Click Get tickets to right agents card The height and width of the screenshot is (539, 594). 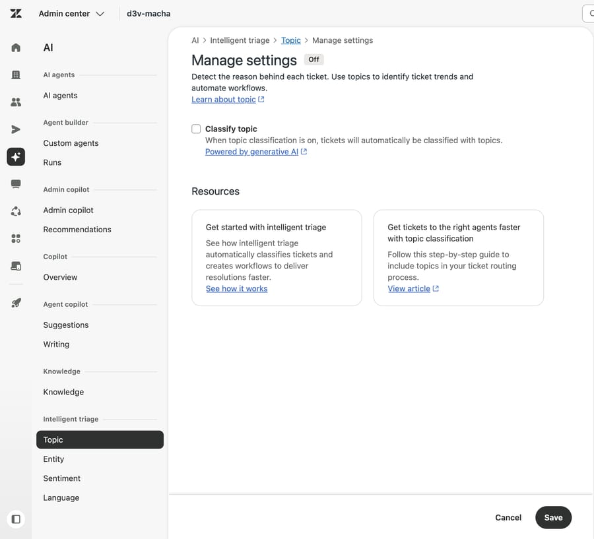[459, 257]
